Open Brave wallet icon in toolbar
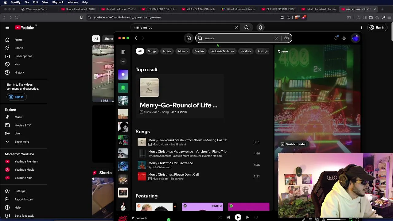 tap(371, 17)
